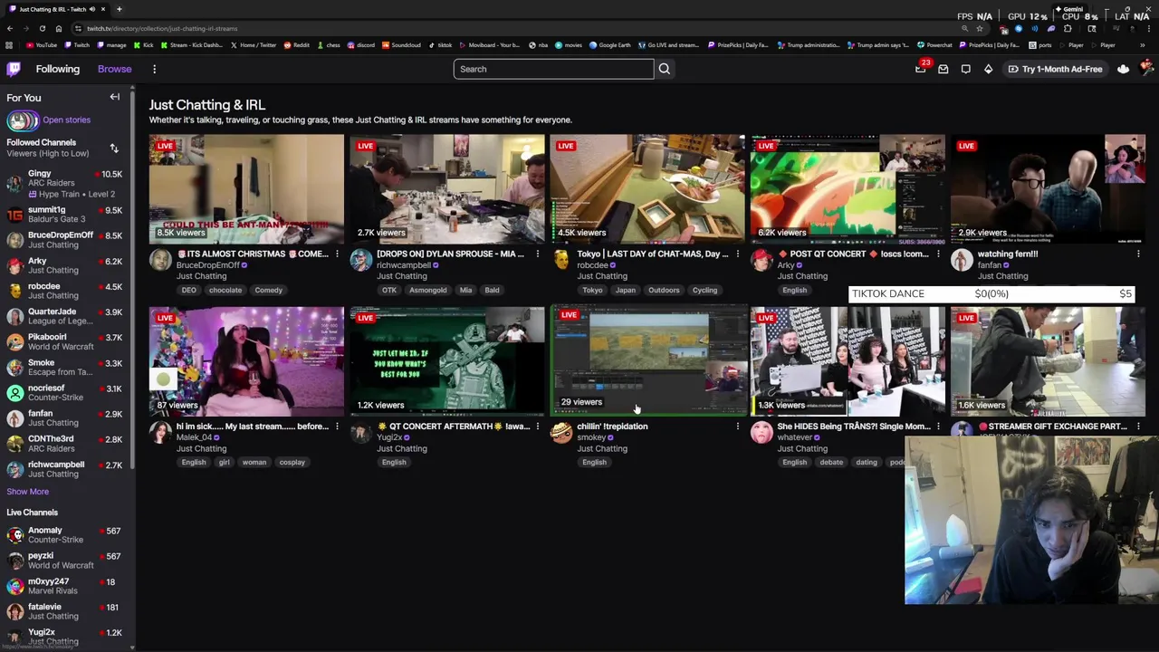Click the Cycling tag

[x=704, y=290]
